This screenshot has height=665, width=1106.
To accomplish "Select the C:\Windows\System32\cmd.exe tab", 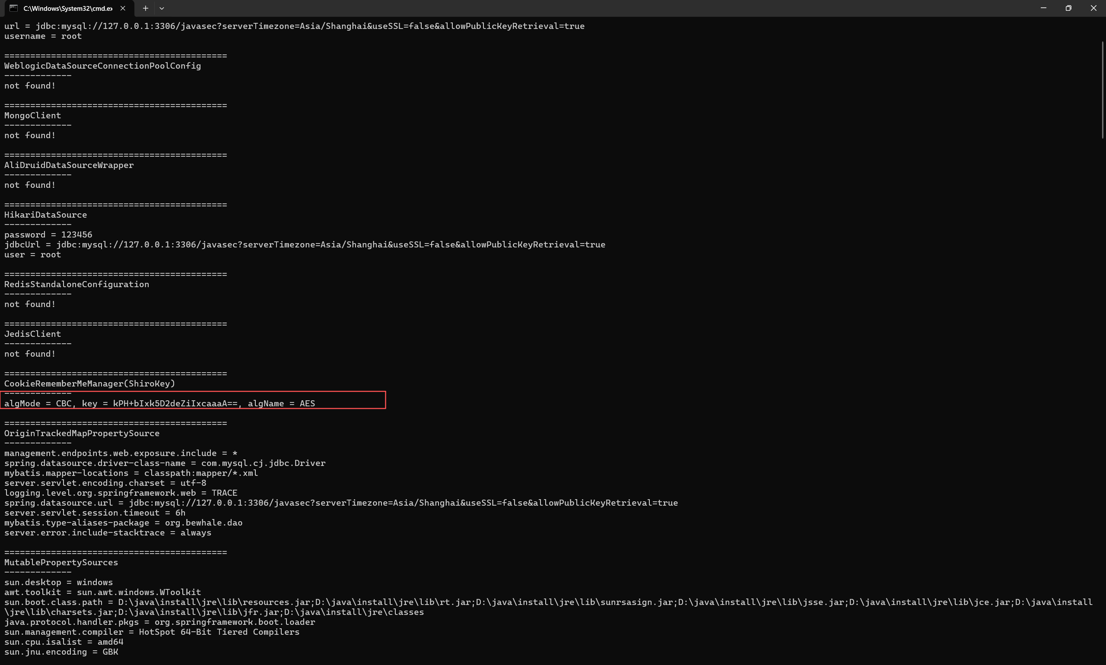I will pyautogui.click(x=67, y=8).
